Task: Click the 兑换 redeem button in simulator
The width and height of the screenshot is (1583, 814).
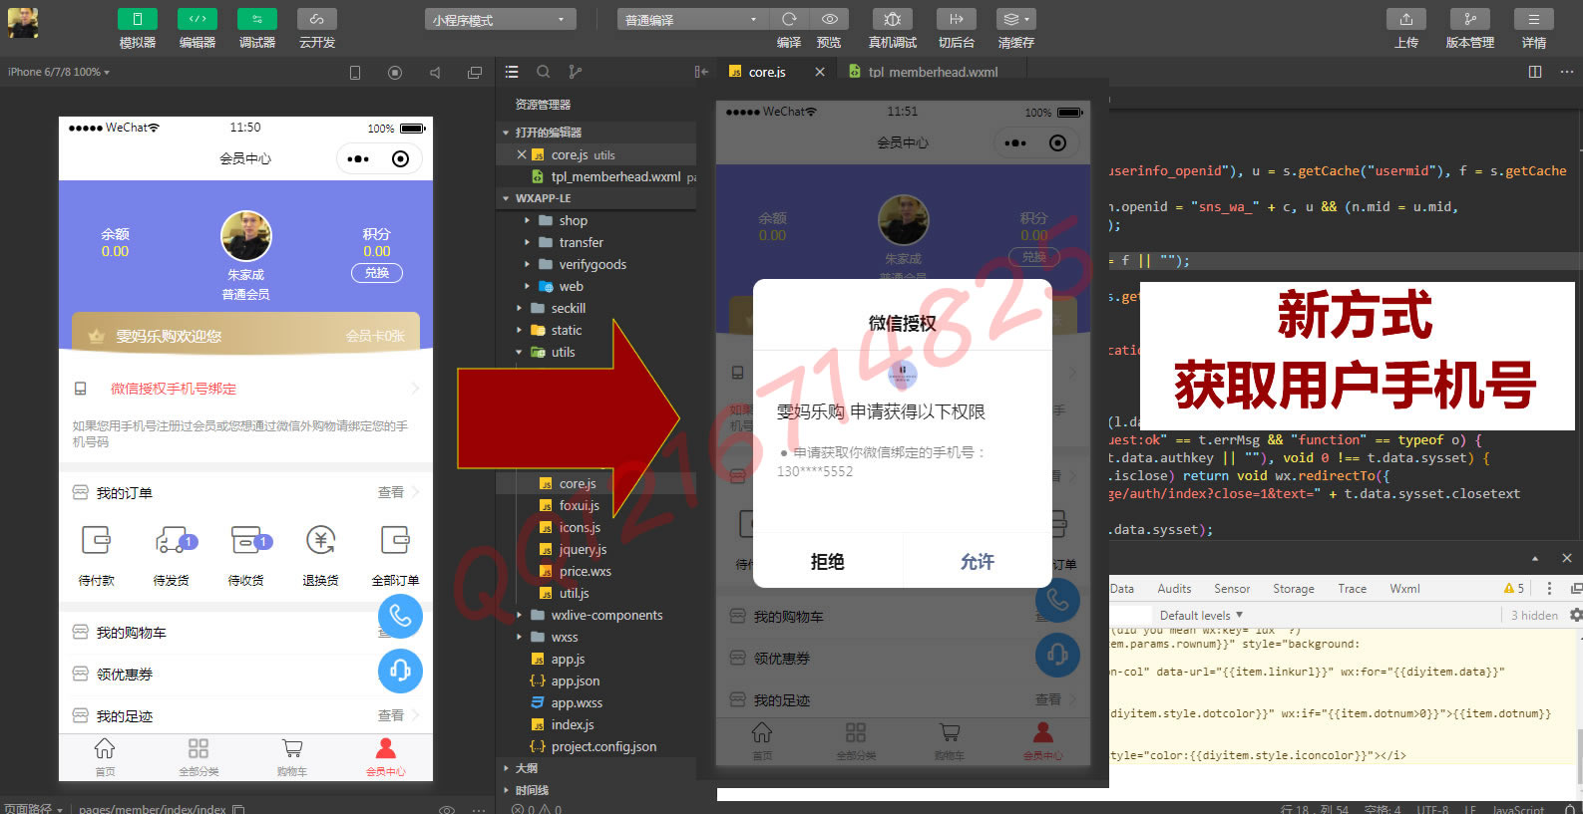Action: 377,273
